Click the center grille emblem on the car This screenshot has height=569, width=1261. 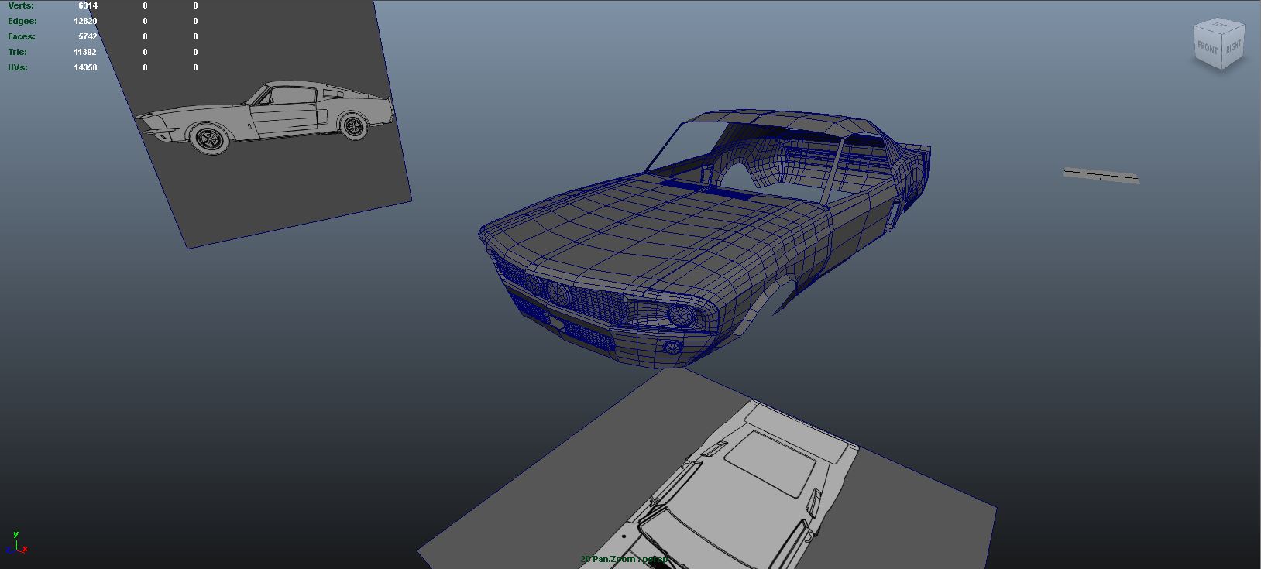(x=558, y=293)
